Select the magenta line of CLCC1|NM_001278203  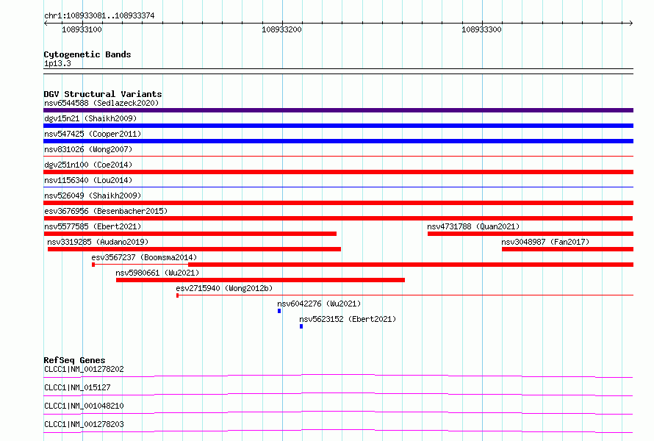click(x=338, y=431)
